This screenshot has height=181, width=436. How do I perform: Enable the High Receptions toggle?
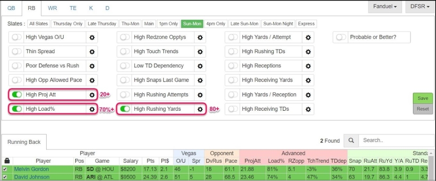click(x=233, y=66)
